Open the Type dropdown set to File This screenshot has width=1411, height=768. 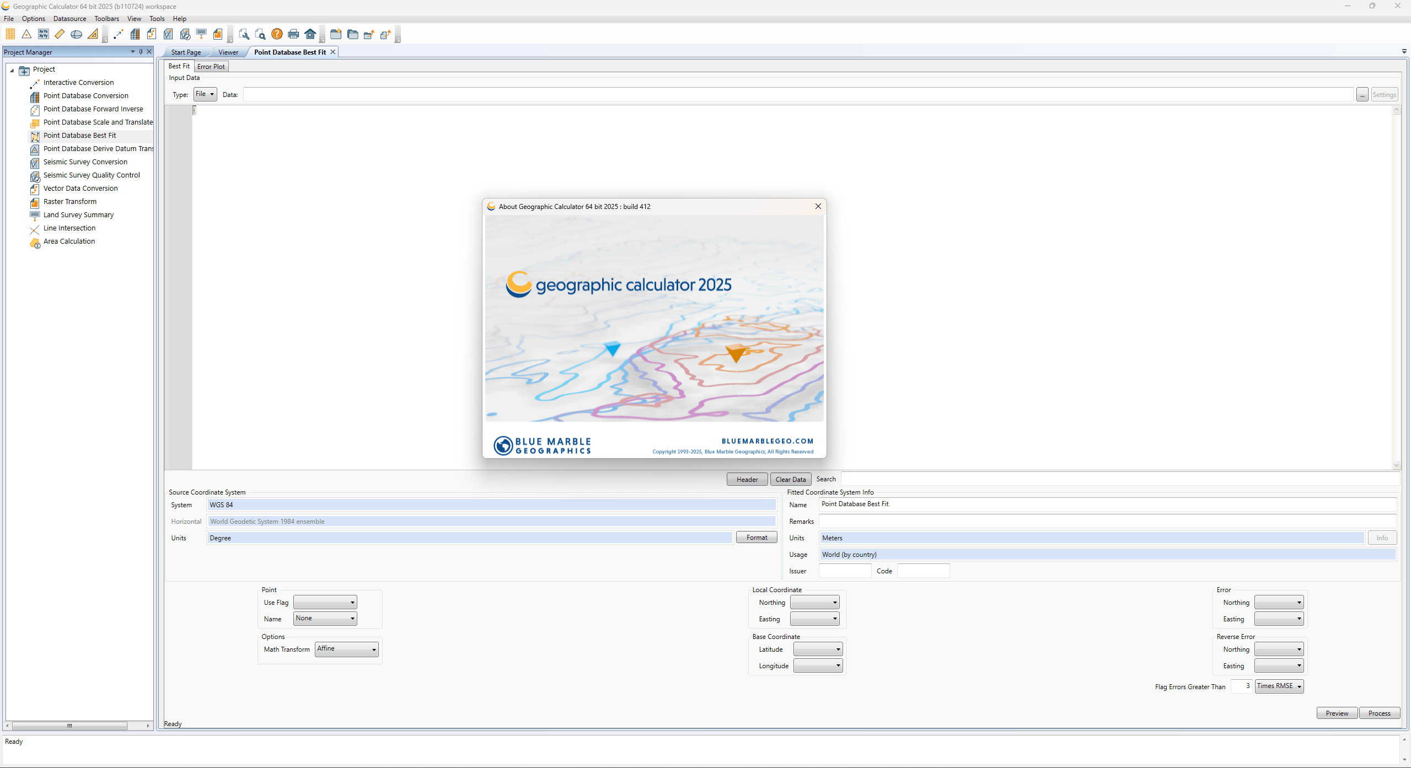click(x=205, y=94)
